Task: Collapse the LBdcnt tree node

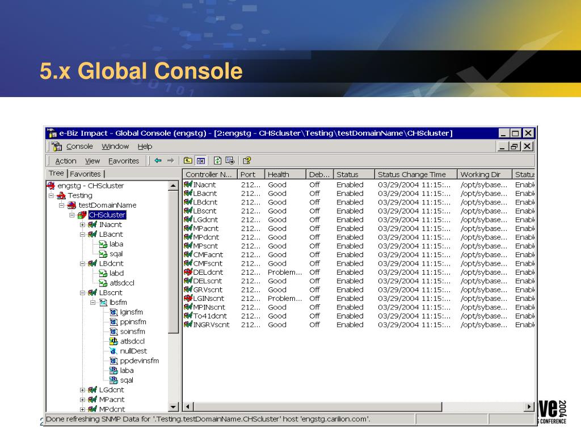Action: coord(82,263)
